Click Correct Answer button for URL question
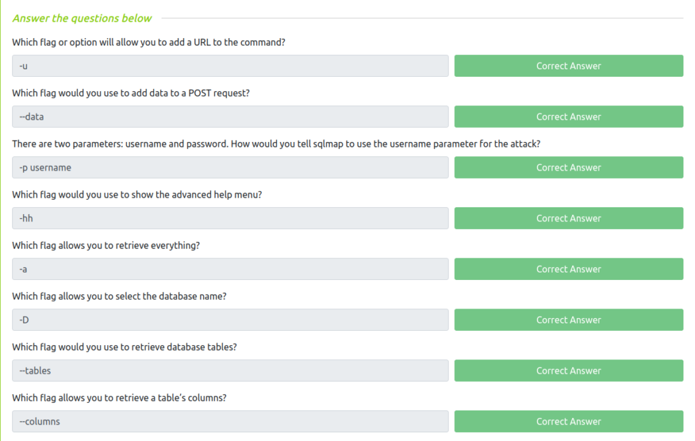695x441 pixels. tap(569, 66)
